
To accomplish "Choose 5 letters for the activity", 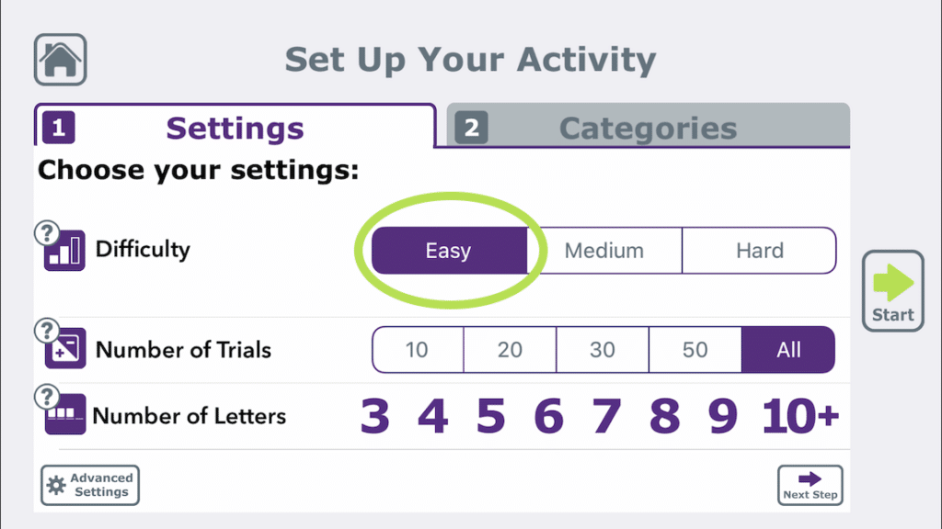I will [x=490, y=415].
